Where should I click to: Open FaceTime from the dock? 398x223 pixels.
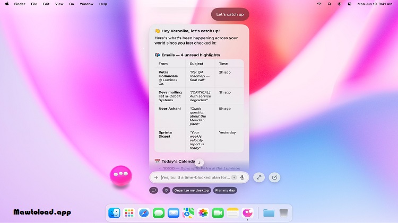218,213
